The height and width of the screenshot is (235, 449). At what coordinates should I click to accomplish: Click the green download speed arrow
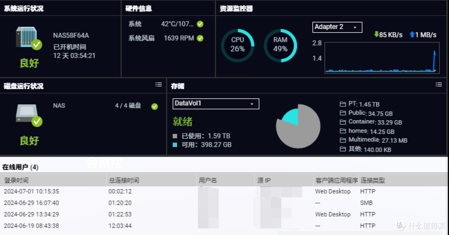pos(376,34)
